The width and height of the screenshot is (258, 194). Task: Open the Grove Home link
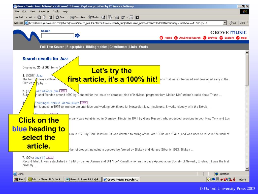pyautogui.click(x=168, y=38)
